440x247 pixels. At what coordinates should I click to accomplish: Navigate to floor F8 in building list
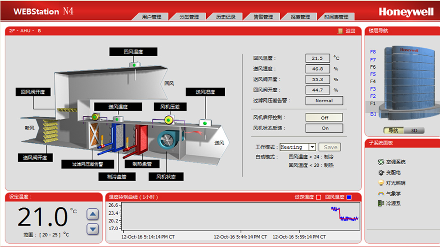(373, 52)
